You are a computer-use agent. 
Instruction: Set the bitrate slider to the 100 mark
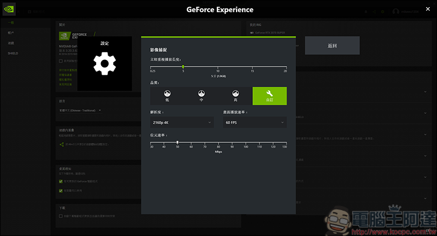coord(246,142)
